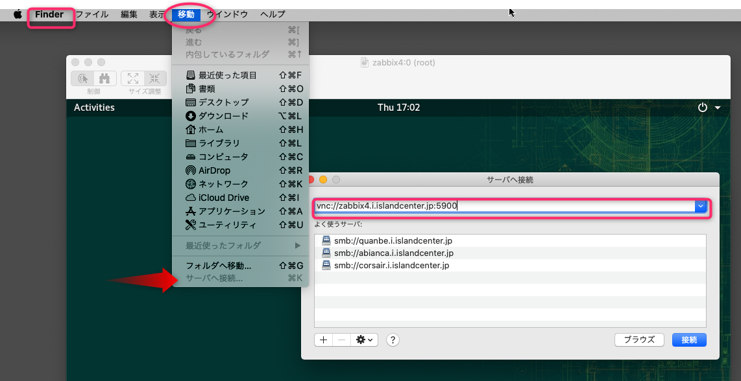This screenshot has width=741, height=381.
Task: Open the 編集 menu
Action: tap(129, 14)
